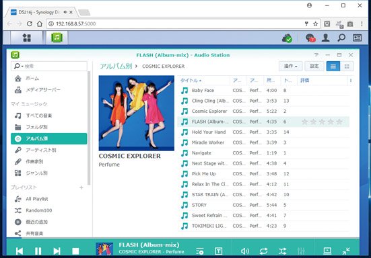The width and height of the screenshot is (371, 258).
Task: Click the DSM search magnifier icon
Action: tap(341, 38)
